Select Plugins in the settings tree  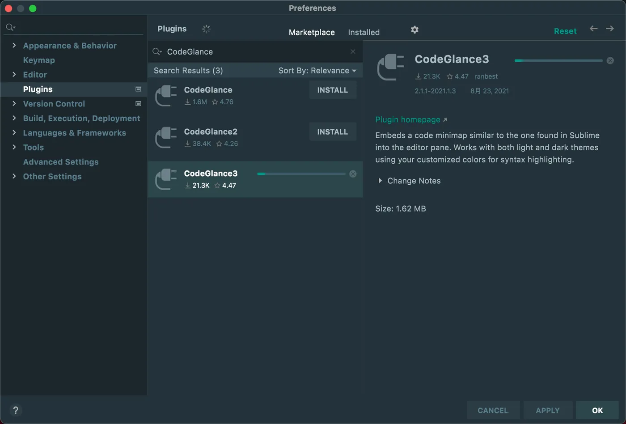pyautogui.click(x=38, y=89)
